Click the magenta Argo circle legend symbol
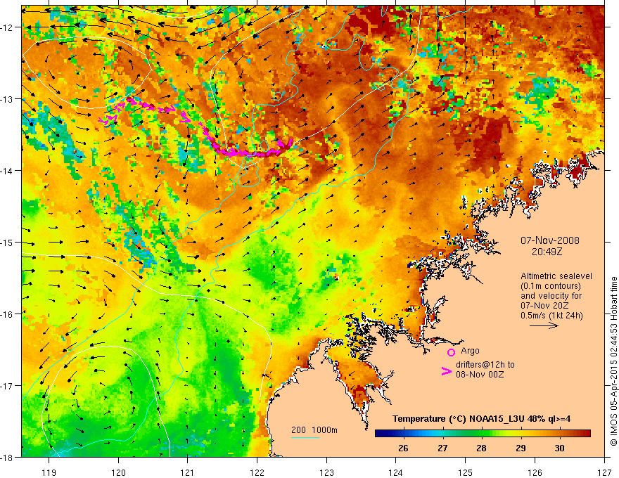 451,352
